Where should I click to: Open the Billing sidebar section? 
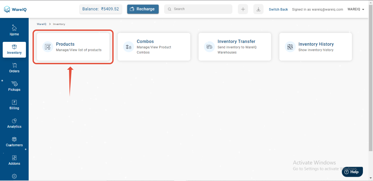tap(14, 105)
